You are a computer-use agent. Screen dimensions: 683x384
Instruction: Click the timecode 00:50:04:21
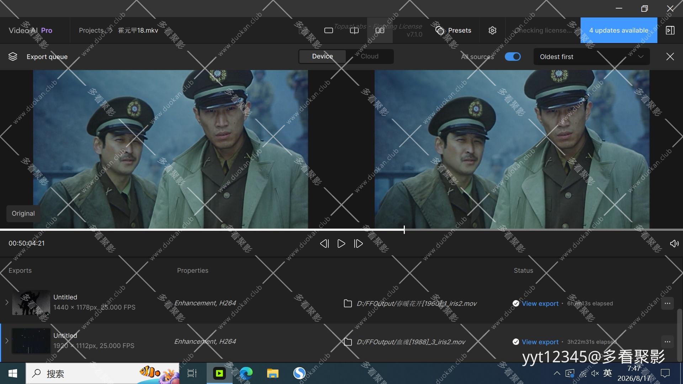pyautogui.click(x=27, y=244)
